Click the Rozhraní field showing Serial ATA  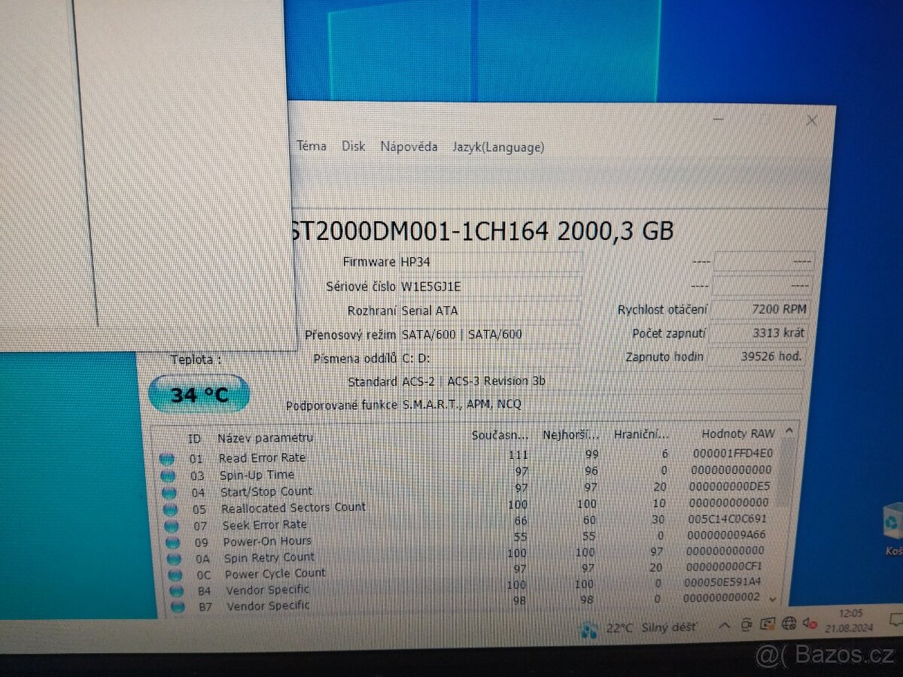(x=490, y=310)
